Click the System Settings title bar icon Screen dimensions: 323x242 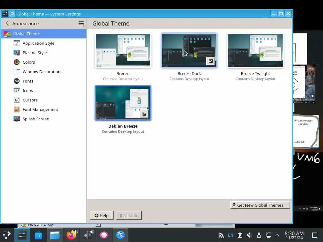(5, 14)
